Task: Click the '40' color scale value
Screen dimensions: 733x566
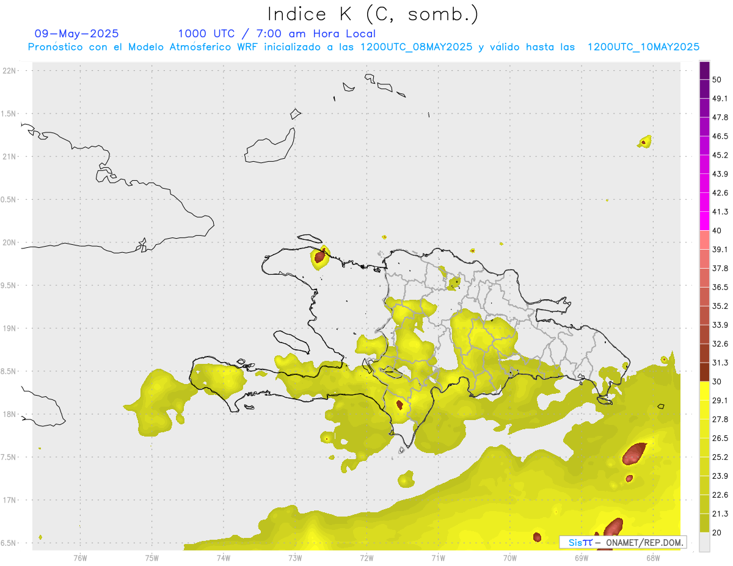Action: click(717, 231)
